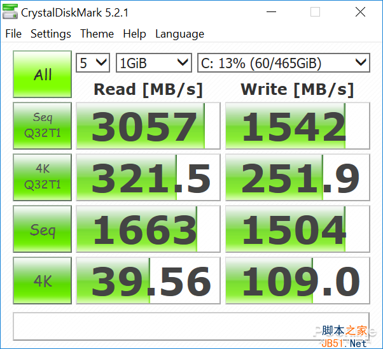Viewport: 383px width, 349px height.
Task: Open the Settings menu
Action: 51,34
